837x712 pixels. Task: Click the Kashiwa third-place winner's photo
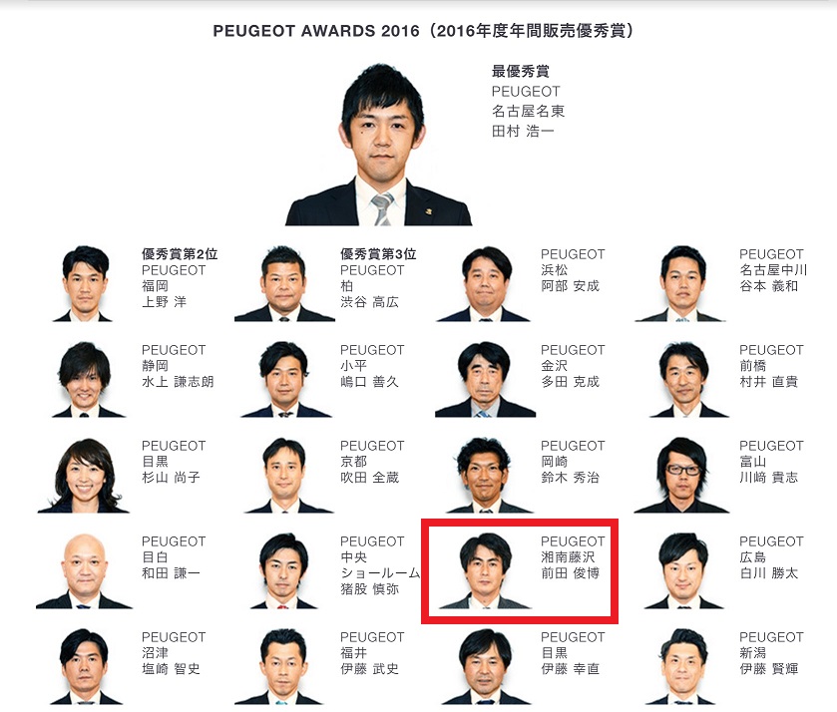click(x=284, y=283)
